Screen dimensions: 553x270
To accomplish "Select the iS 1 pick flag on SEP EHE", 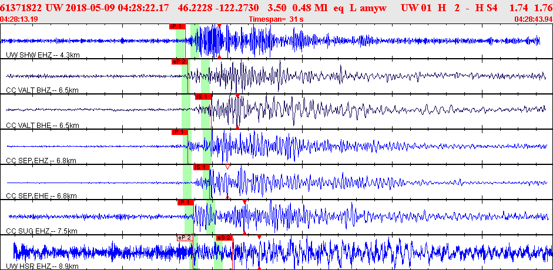I will click(201, 167).
